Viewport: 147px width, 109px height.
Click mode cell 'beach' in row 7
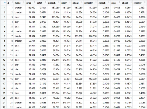(x=18, y=36)
